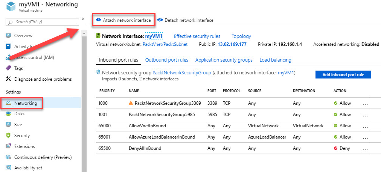This screenshot has width=381, height=172.
Task: Click the Diagnose and solve problems wrench icon
Action: tap(8, 79)
